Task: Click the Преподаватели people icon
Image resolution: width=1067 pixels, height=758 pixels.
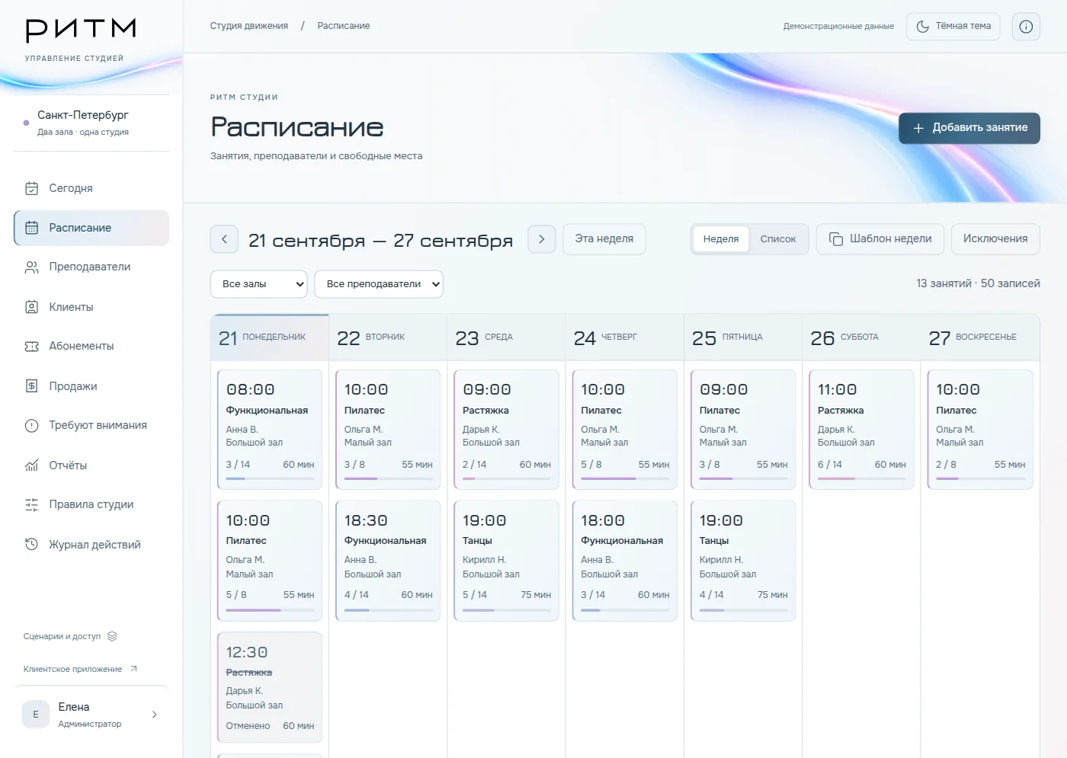Action: [31, 267]
